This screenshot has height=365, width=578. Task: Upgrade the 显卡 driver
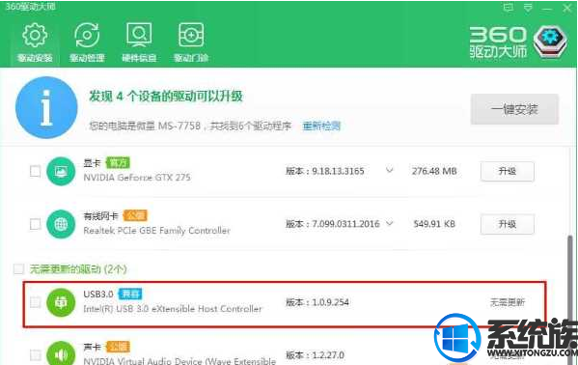pos(508,171)
